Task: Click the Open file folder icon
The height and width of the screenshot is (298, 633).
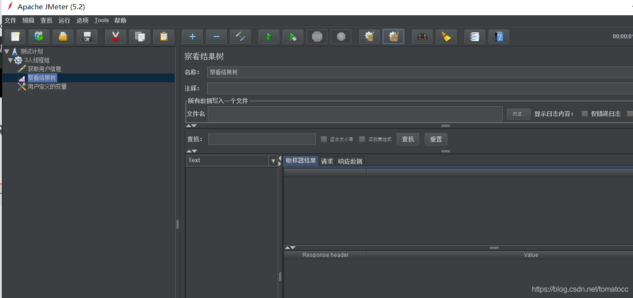Action: (x=63, y=36)
